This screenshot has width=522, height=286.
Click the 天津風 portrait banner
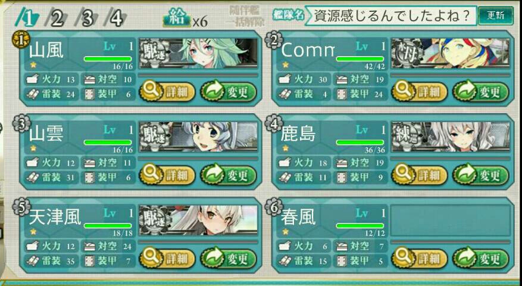(198, 220)
